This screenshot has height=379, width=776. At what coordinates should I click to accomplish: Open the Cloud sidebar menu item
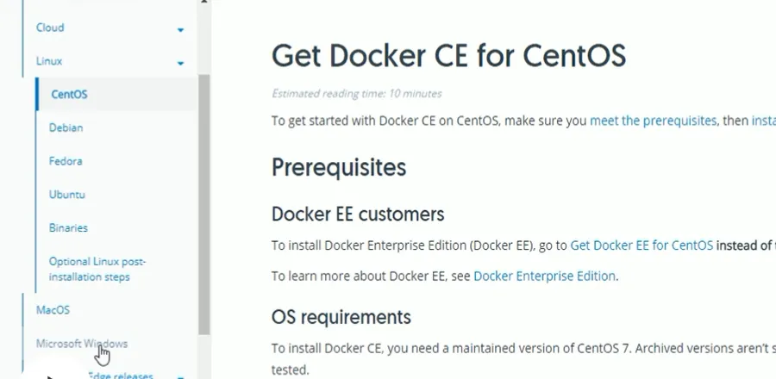pyautogui.click(x=50, y=28)
